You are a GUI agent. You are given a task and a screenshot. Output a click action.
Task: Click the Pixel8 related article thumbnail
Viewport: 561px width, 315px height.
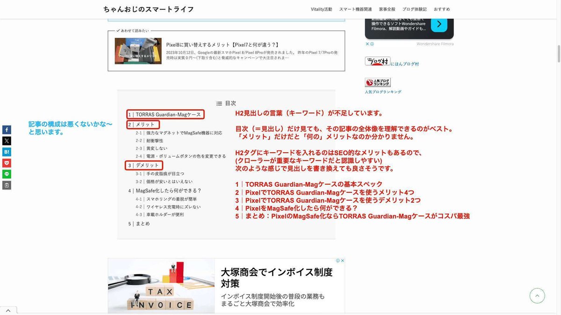point(138,51)
